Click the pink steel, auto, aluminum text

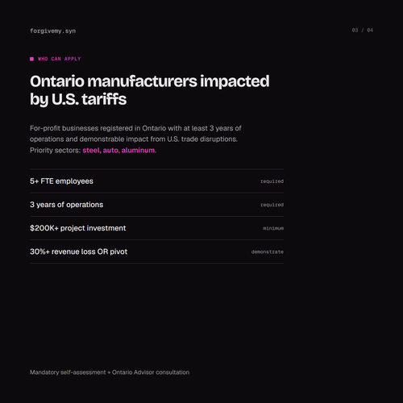(x=118, y=150)
